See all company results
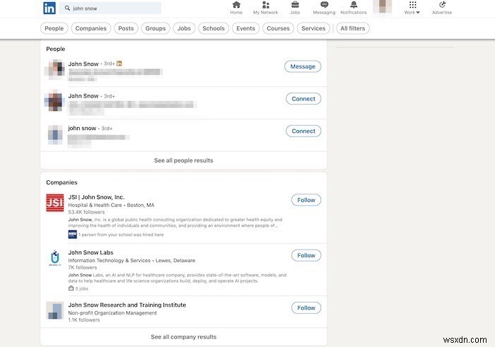Screen dimensions: 495x347 click(183, 337)
